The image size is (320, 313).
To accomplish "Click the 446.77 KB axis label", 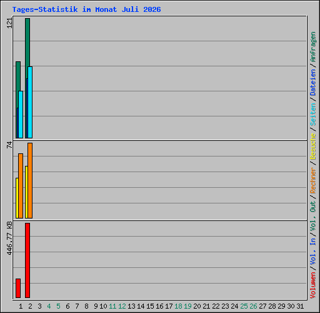I will click(x=9, y=238).
